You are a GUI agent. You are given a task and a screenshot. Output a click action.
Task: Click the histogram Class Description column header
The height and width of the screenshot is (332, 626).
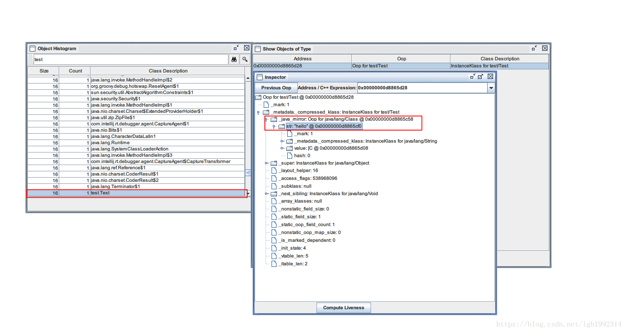(168, 71)
